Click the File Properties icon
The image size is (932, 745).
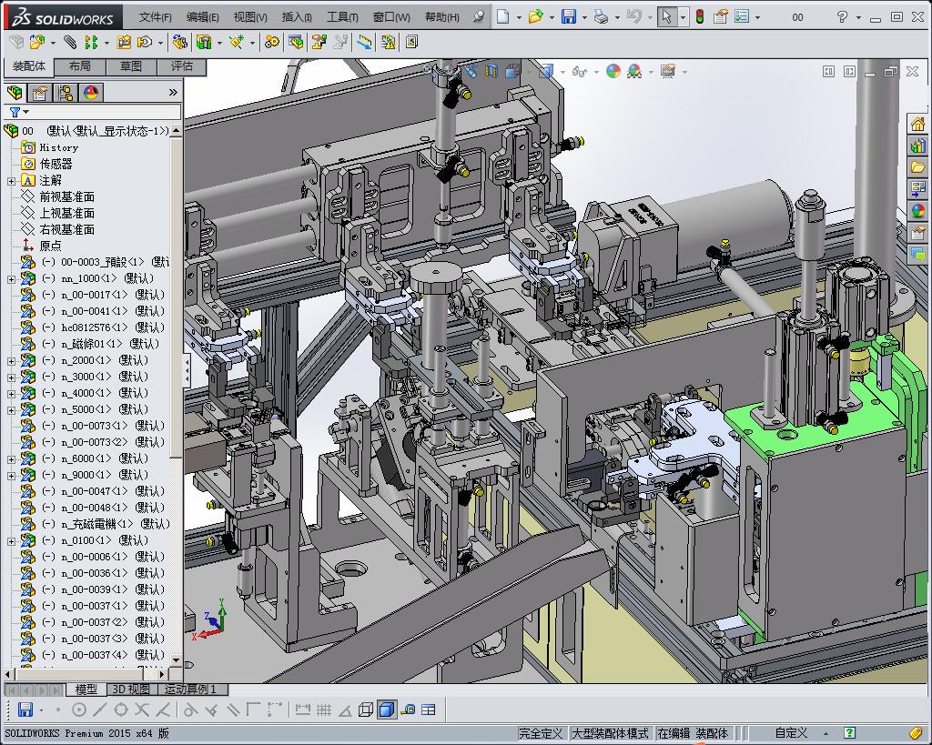point(721,16)
